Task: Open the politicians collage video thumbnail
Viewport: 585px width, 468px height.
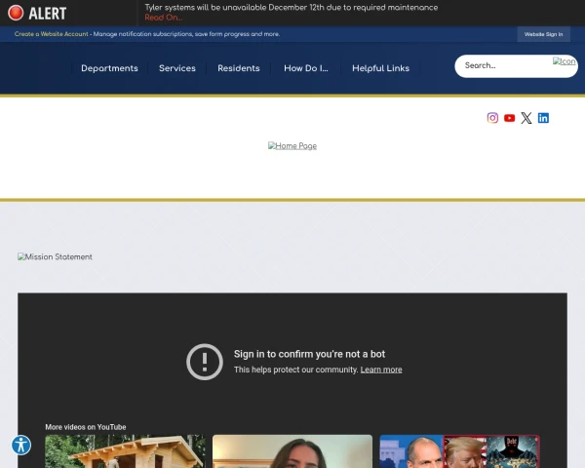Action: point(459,451)
